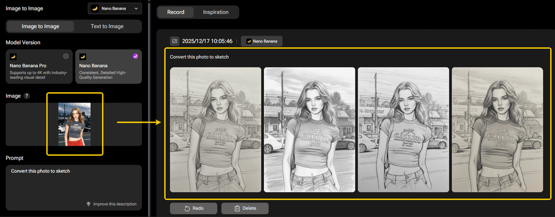Click the record prompt text 'Convert this photo to sketch'
555x217 pixels.
pos(199,57)
